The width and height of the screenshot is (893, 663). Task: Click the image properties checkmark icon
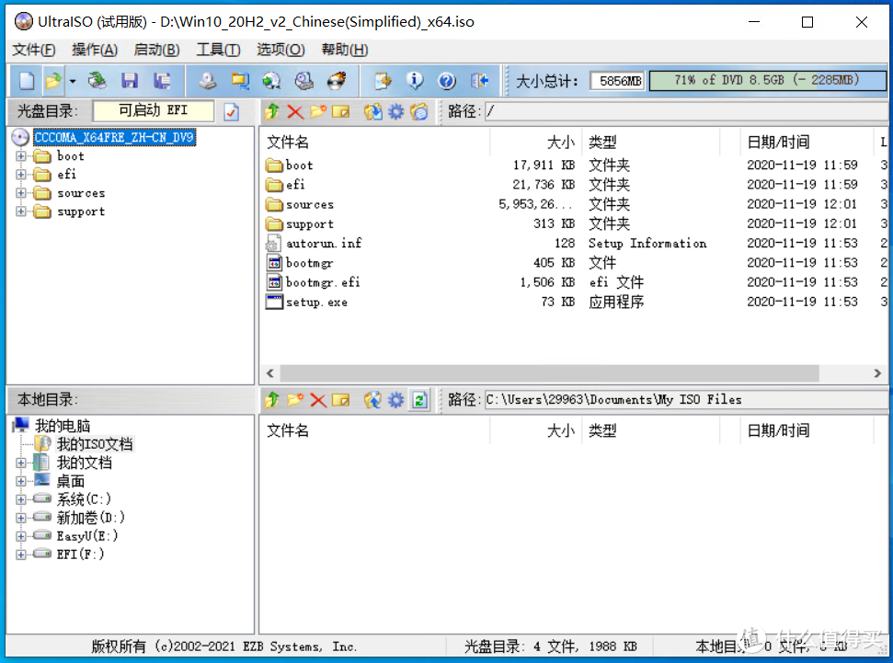coord(231,111)
